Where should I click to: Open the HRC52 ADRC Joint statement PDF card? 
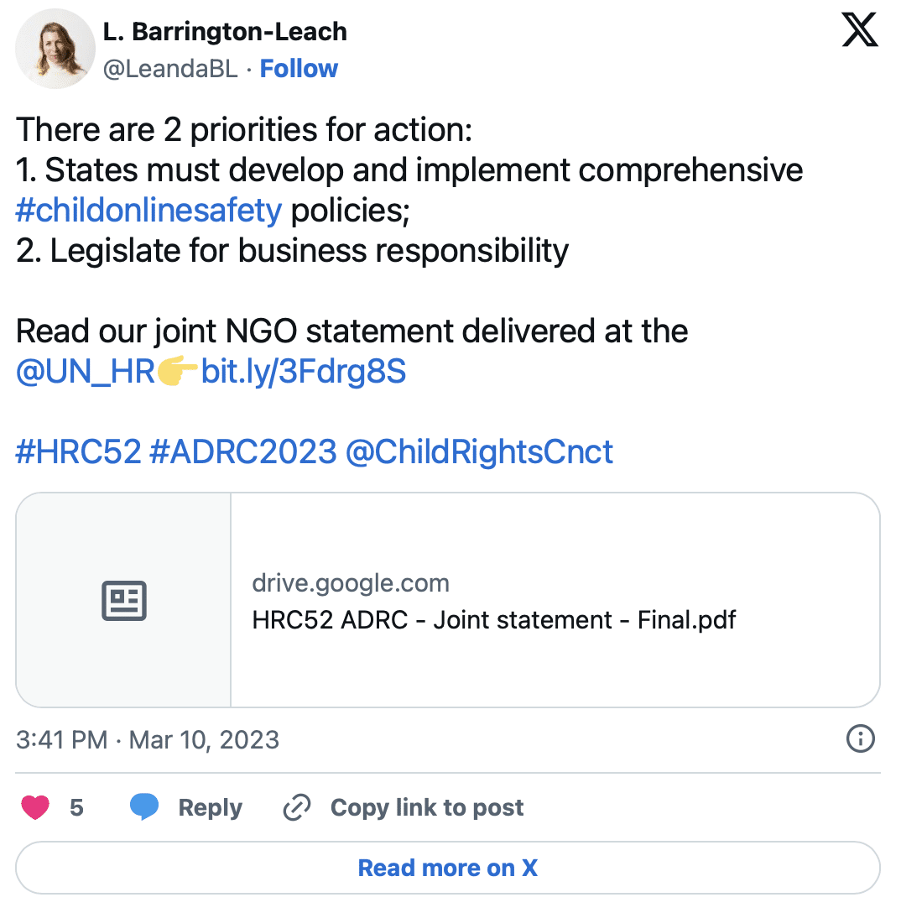(x=448, y=600)
